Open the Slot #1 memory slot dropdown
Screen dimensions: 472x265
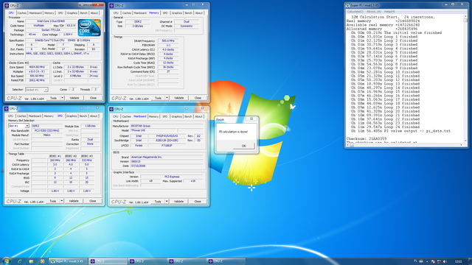(x=27, y=126)
